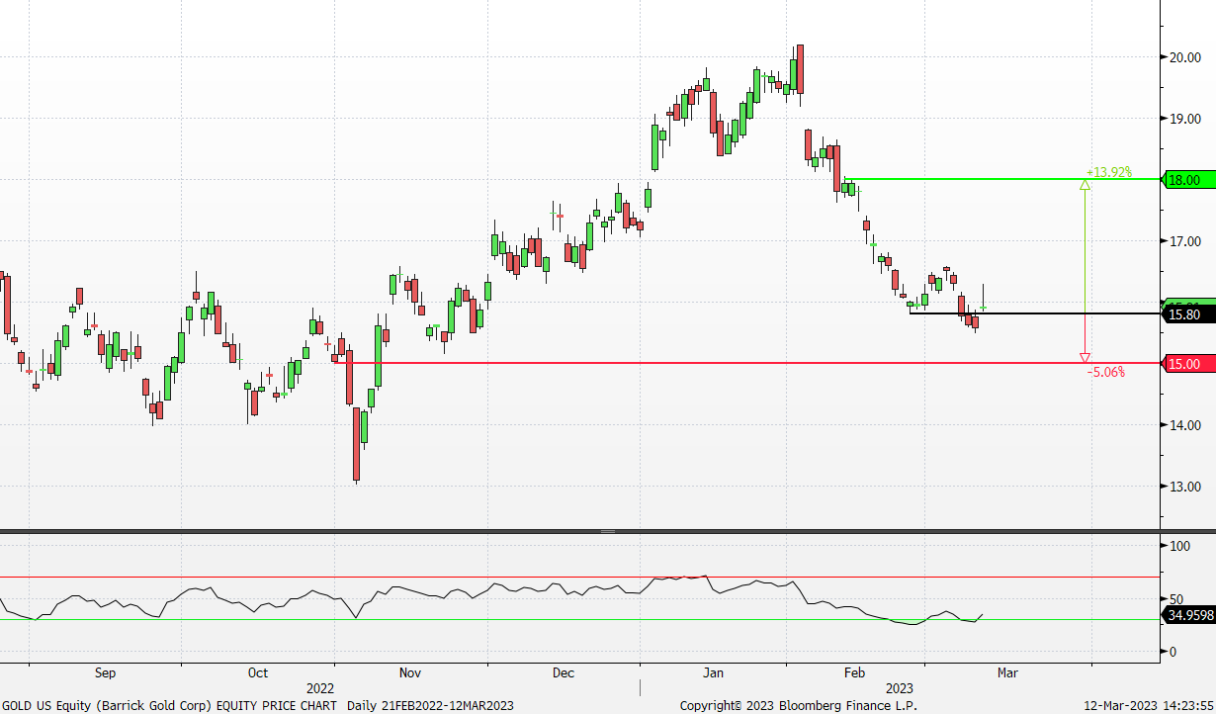The width and height of the screenshot is (1216, 714).
Task: Click the red downward triangle marker
Action: [x=1086, y=358]
